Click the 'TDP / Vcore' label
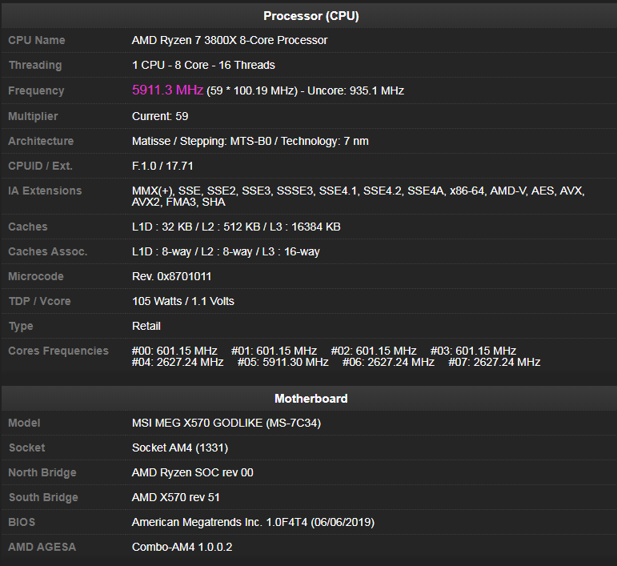This screenshot has height=566, width=617. point(40,301)
